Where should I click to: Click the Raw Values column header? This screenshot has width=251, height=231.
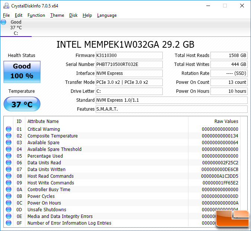point(226,121)
